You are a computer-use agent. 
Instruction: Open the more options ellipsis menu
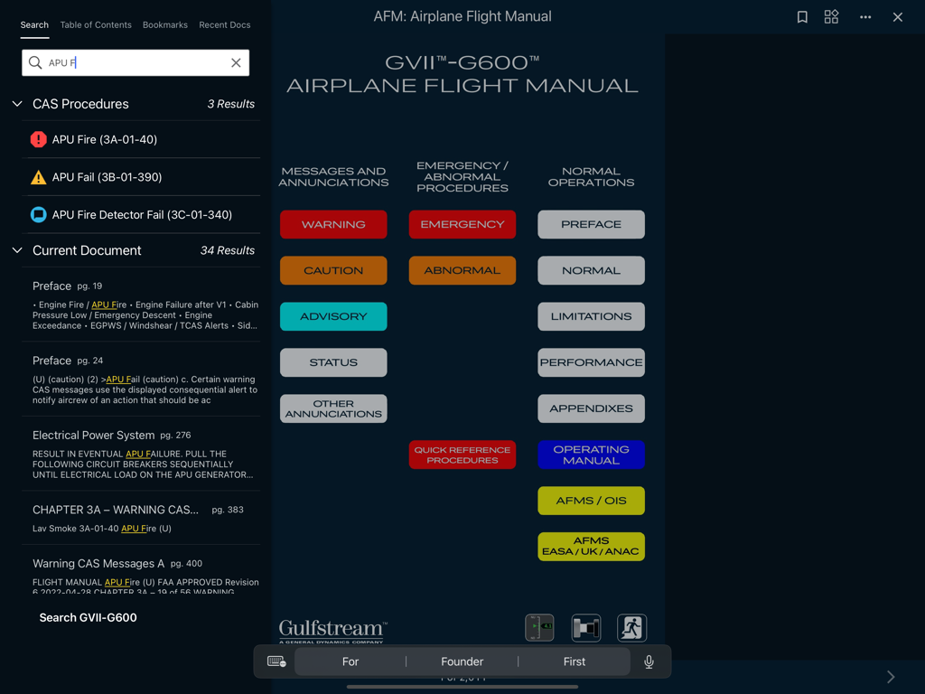coord(864,16)
